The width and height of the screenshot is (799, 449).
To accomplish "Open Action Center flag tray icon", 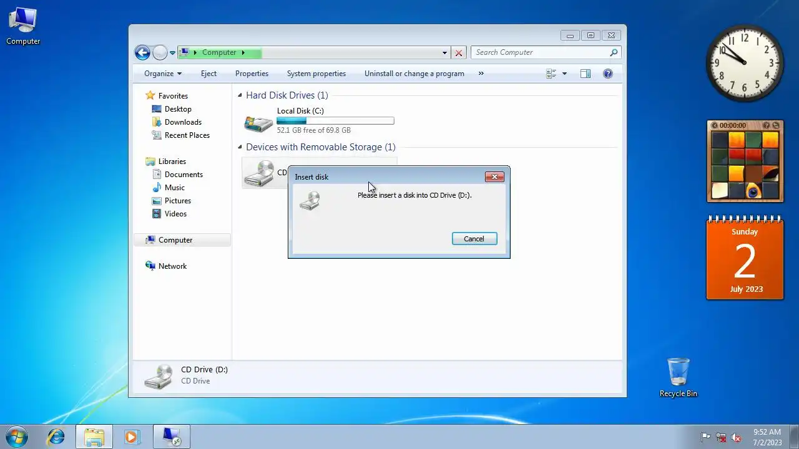I will 705,437.
